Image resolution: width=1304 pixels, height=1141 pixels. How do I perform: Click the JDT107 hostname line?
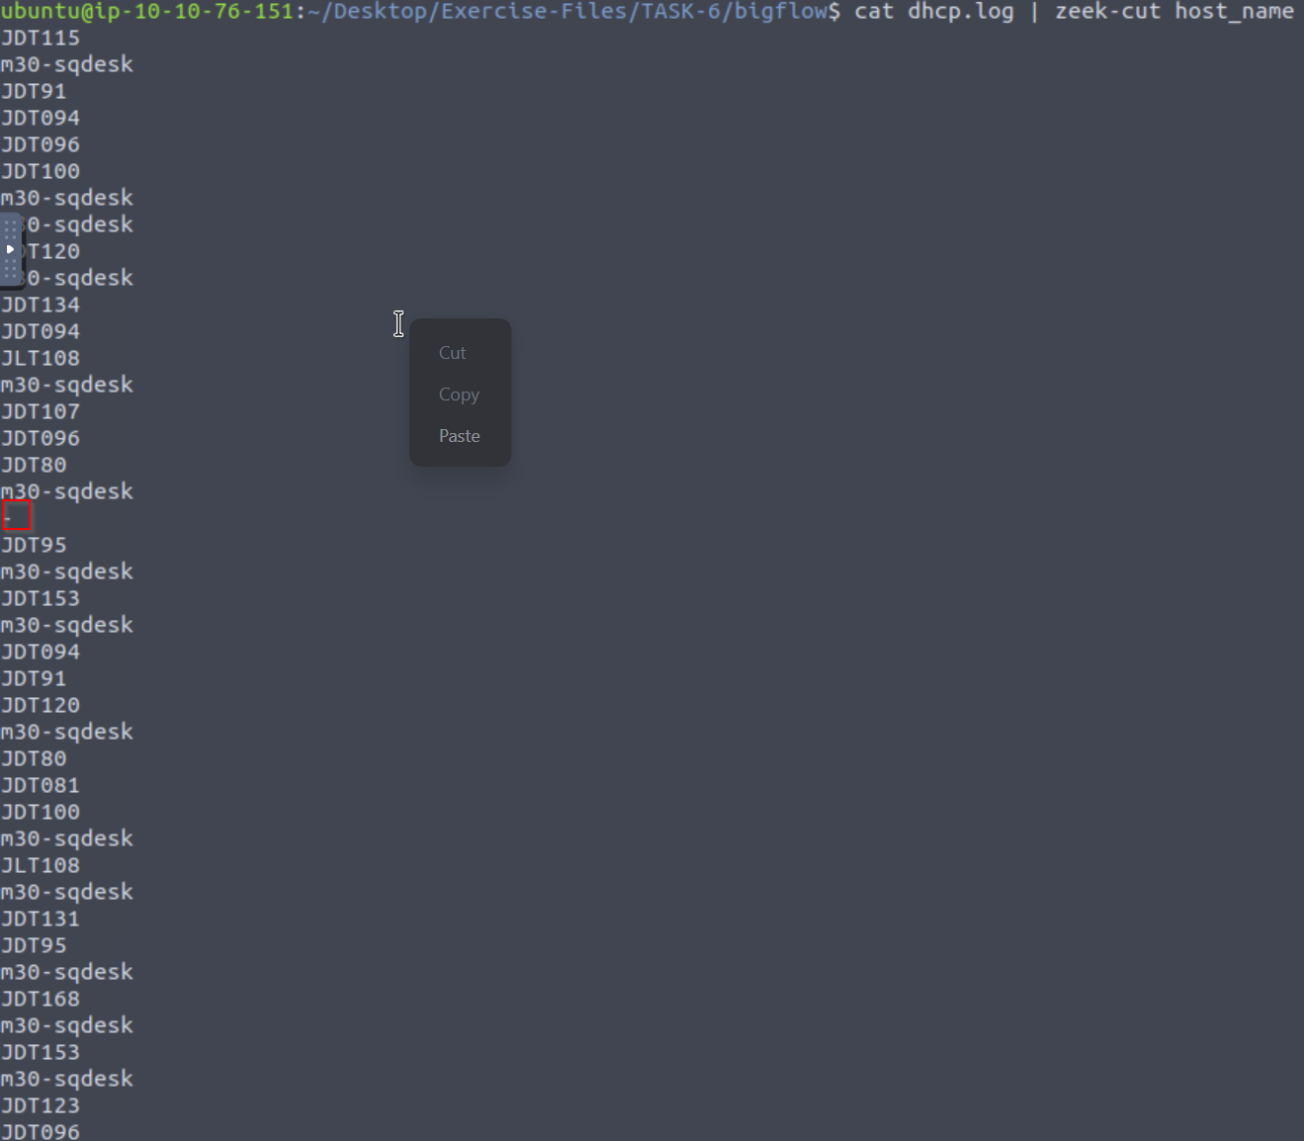[41, 412]
